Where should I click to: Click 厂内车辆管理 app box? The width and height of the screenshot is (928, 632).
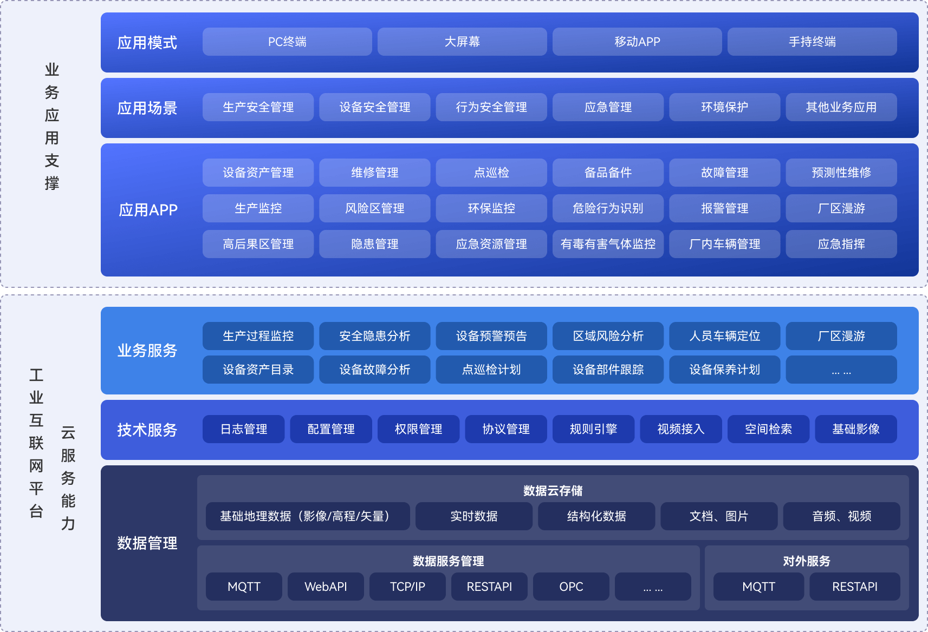(725, 244)
